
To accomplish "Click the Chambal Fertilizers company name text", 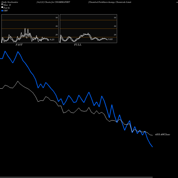I will tap(110, 2).
